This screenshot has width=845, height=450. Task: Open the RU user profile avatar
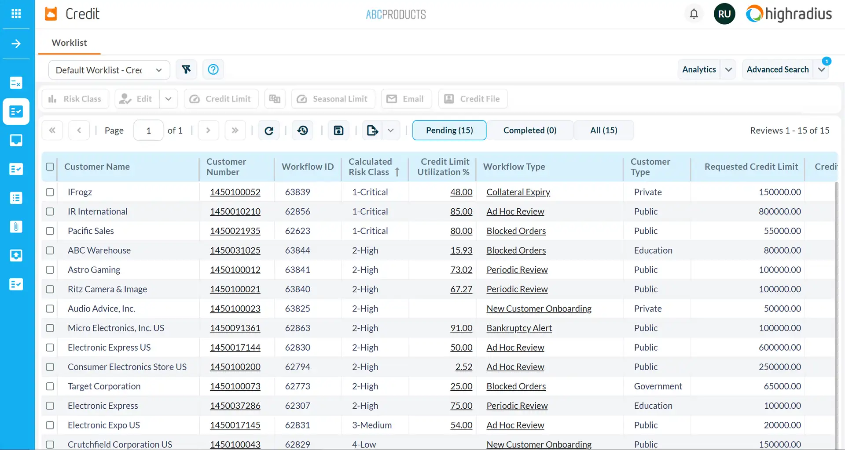(x=724, y=14)
